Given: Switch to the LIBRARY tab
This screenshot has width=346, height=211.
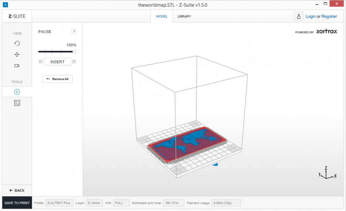Looking at the screenshot, I should click(184, 16).
